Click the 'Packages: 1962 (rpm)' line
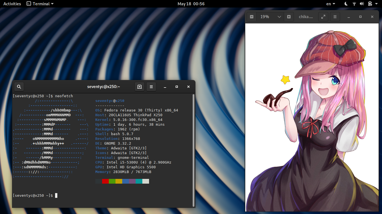Screen dimensions: 382x214 (x=118, y=129)
